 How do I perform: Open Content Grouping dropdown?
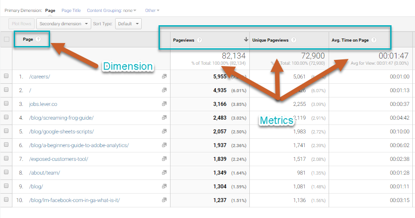(x=112, y=10)
